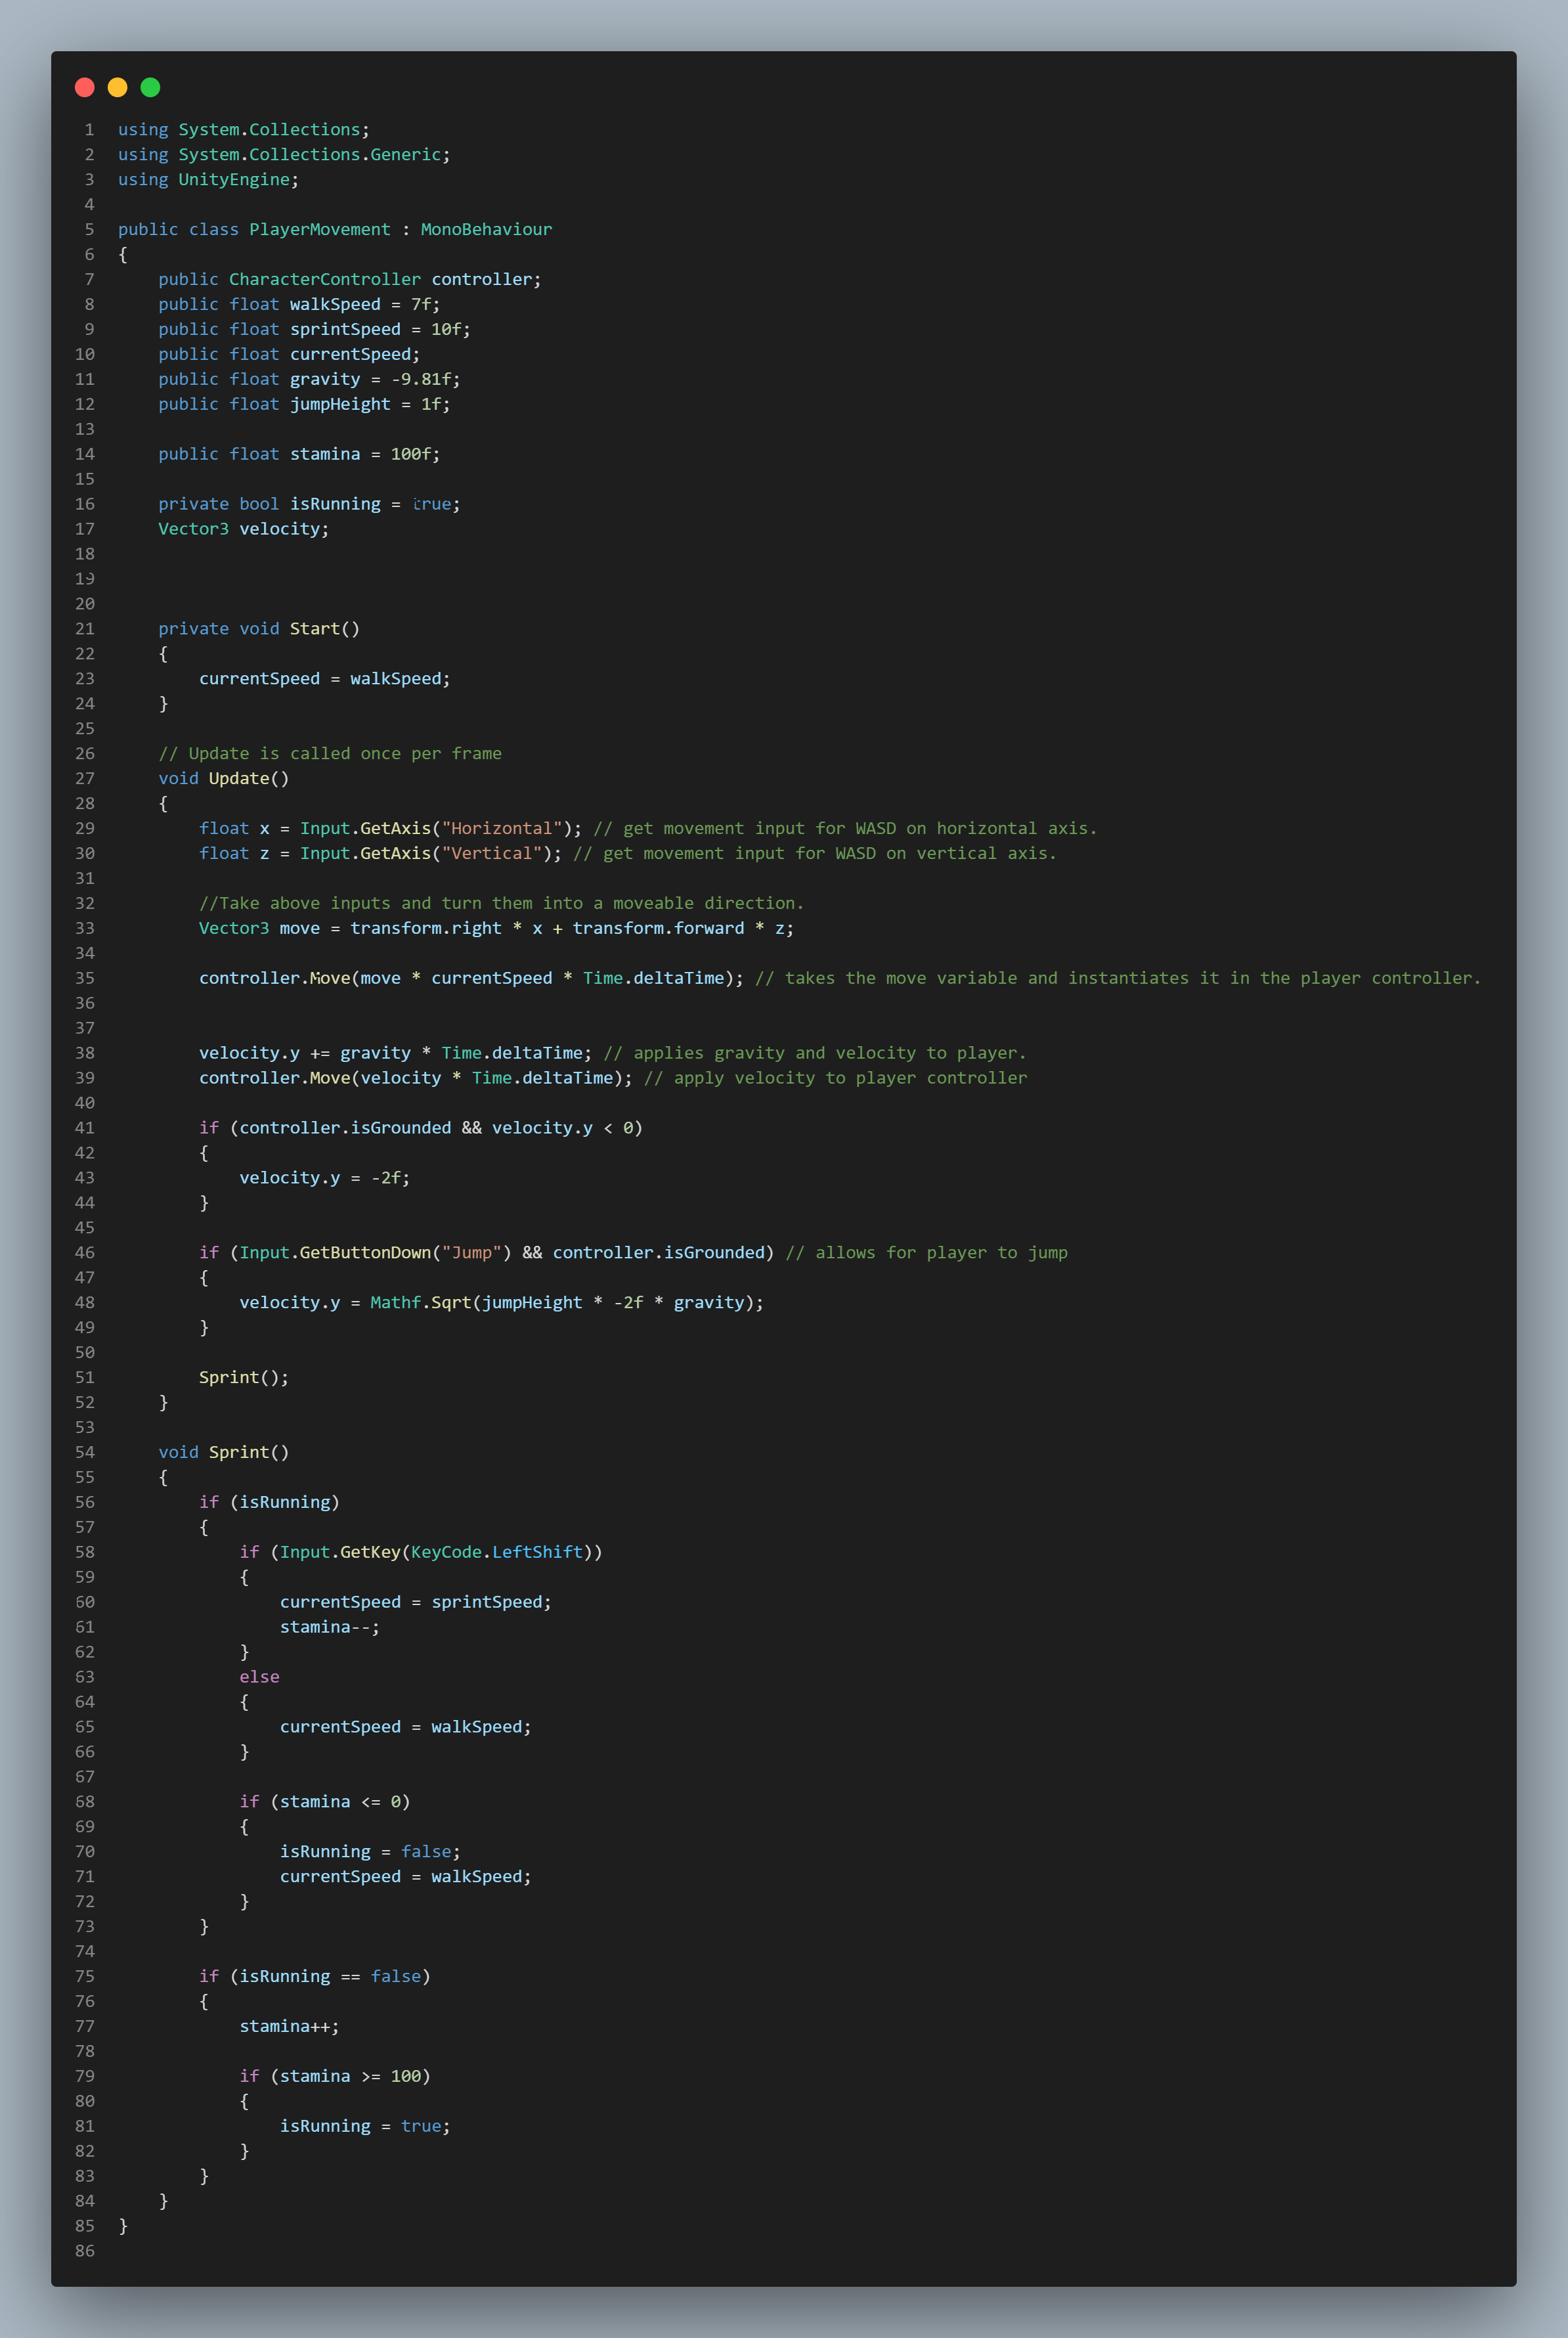The height and width of the screenshot is (2338, 1568).
Task: Click 'if (stamina <= 0)' condition
Action: (x=325, y=1803)
